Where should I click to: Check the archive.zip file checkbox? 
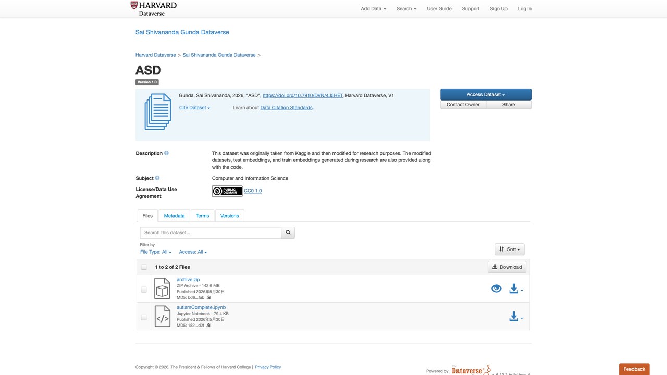[144, 290]
